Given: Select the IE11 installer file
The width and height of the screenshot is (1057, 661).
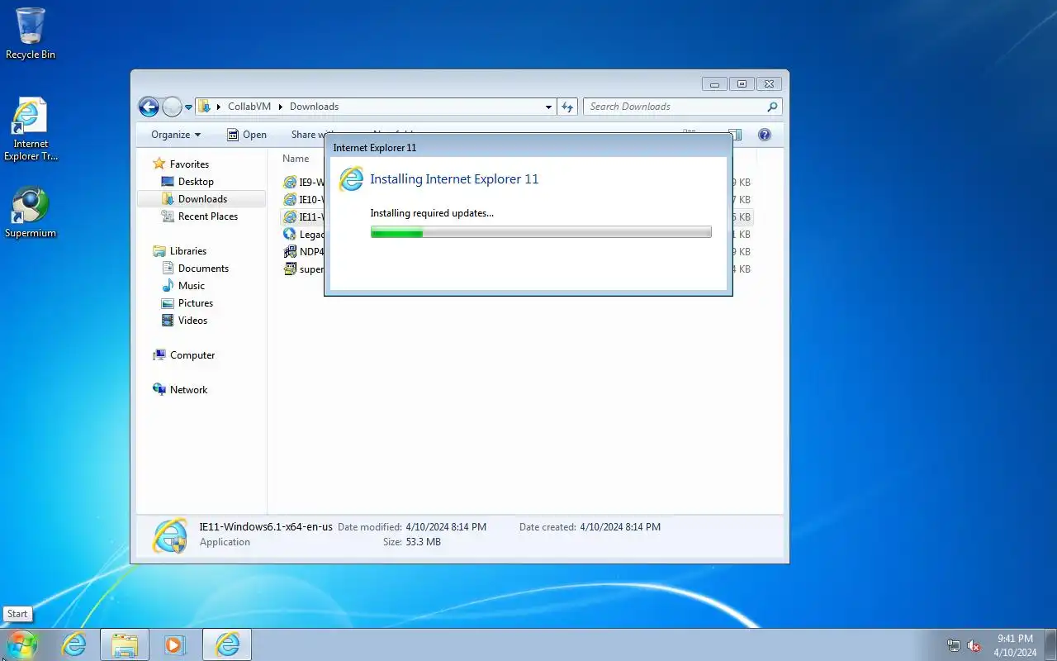Looking at the screenshot, I should click(302, 216).
